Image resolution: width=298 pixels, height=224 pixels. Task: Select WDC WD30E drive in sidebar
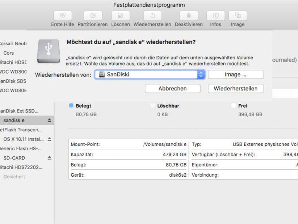[x=13, y=90]
